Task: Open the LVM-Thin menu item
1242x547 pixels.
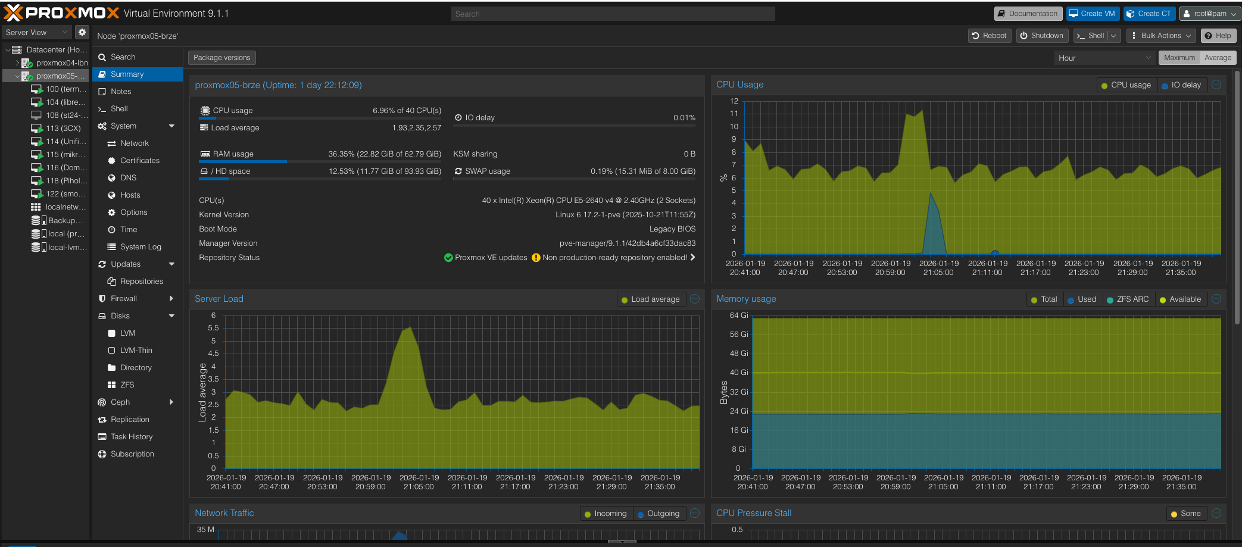Action: (138, 351)
